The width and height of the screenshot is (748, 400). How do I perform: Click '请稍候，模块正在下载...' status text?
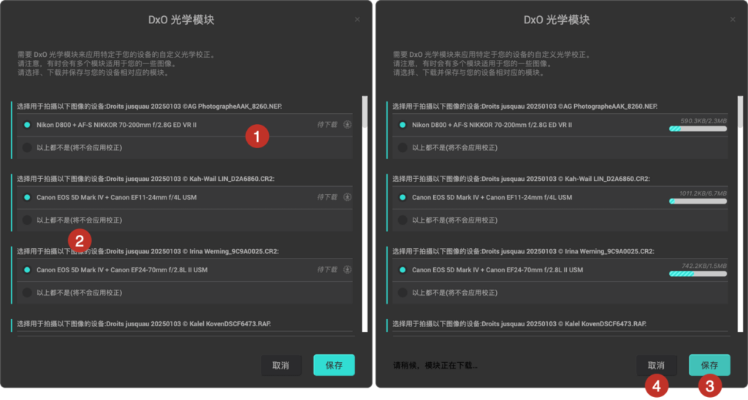tap(435, 365)
